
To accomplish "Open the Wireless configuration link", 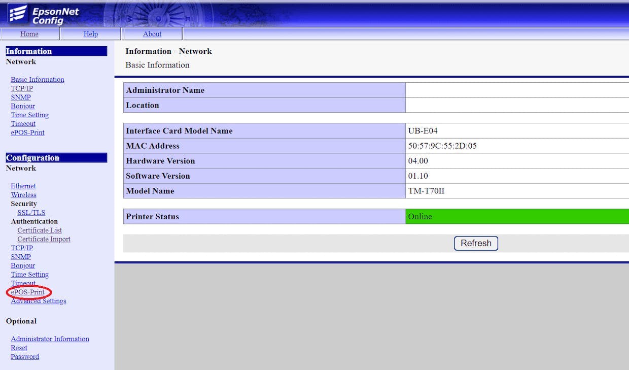I will coord(24,195).
